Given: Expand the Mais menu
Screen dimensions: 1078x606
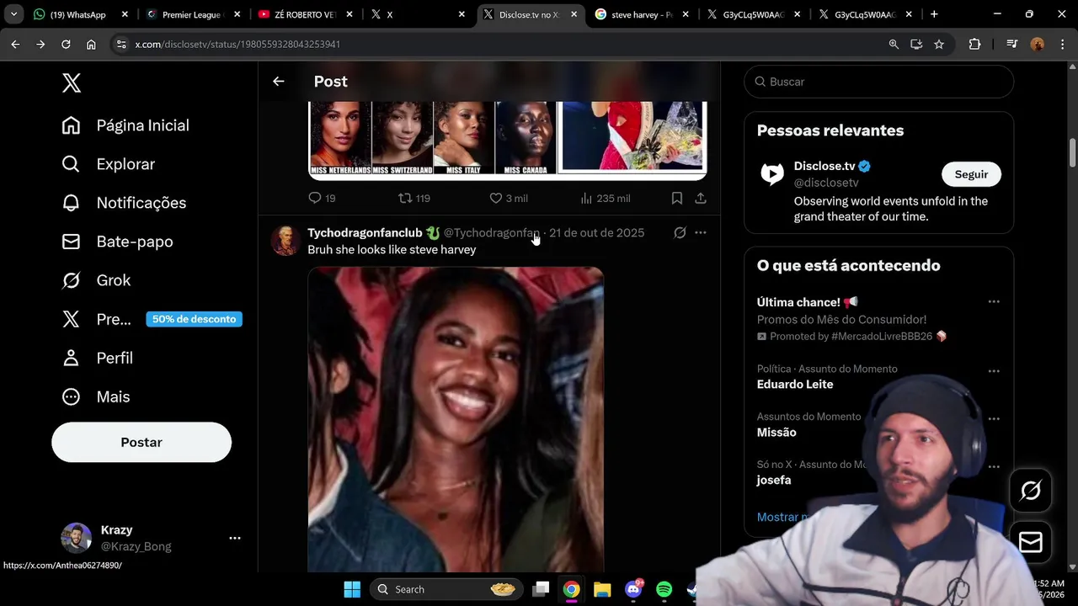Looking at the screenshot, I should click(x=96, y=396).
